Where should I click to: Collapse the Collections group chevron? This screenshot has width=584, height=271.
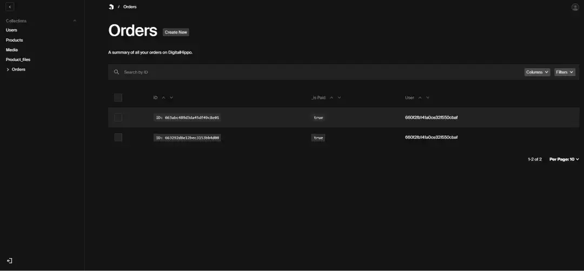75,21
